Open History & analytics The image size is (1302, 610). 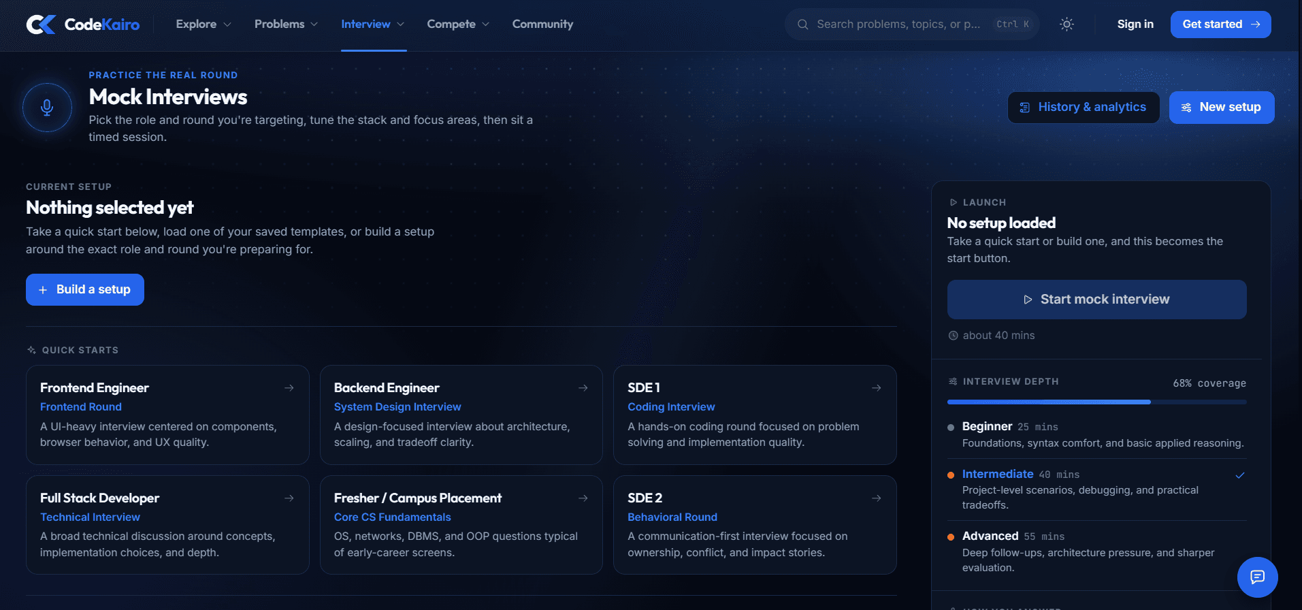(x=1084, y=108)
